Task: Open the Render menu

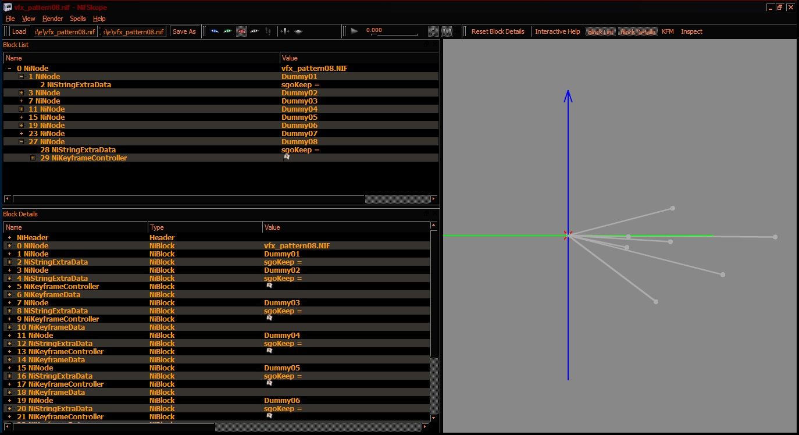Action: pyautogui.click(x=52, y=19)
